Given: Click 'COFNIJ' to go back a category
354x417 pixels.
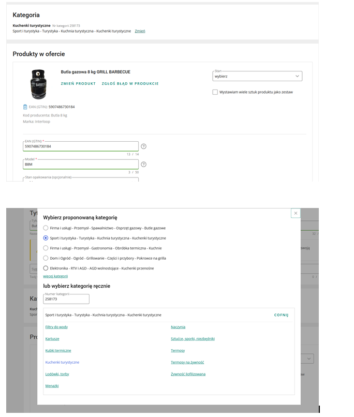Looking at the screenshot, I should (x=281, y=315).
